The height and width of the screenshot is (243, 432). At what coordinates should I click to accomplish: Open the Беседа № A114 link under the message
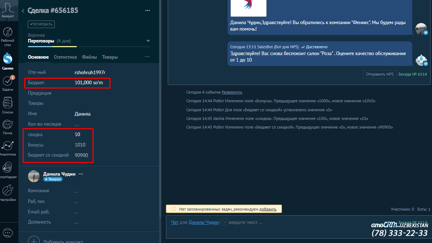[x=413, y=74]
